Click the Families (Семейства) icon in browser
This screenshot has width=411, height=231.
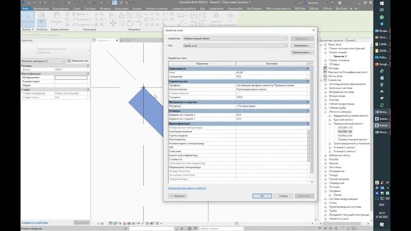click(x=326, y=80)
